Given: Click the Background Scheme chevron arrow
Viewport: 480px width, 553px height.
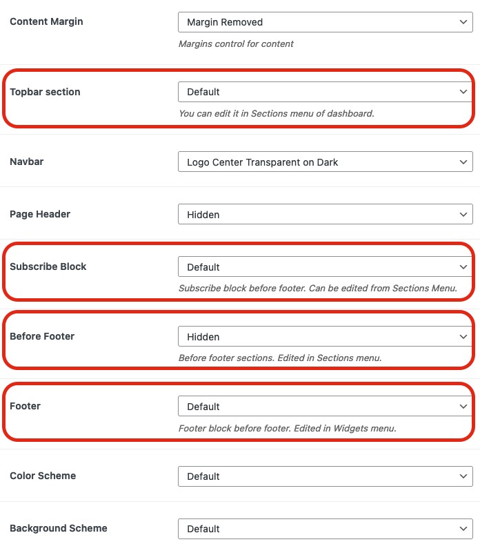Looking at the screenshot, I should pyautogui.click(x=463, y=529).
